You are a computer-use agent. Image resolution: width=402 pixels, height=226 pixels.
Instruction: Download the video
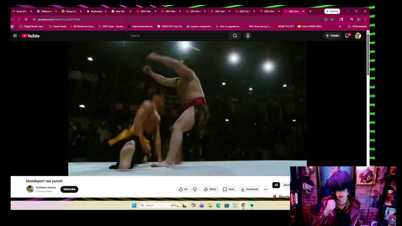point(249,189)
